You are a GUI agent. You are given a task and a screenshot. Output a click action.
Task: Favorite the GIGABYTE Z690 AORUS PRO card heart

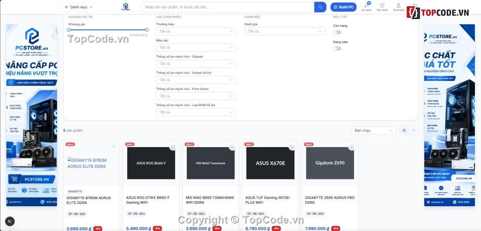(x=352, y=147)
